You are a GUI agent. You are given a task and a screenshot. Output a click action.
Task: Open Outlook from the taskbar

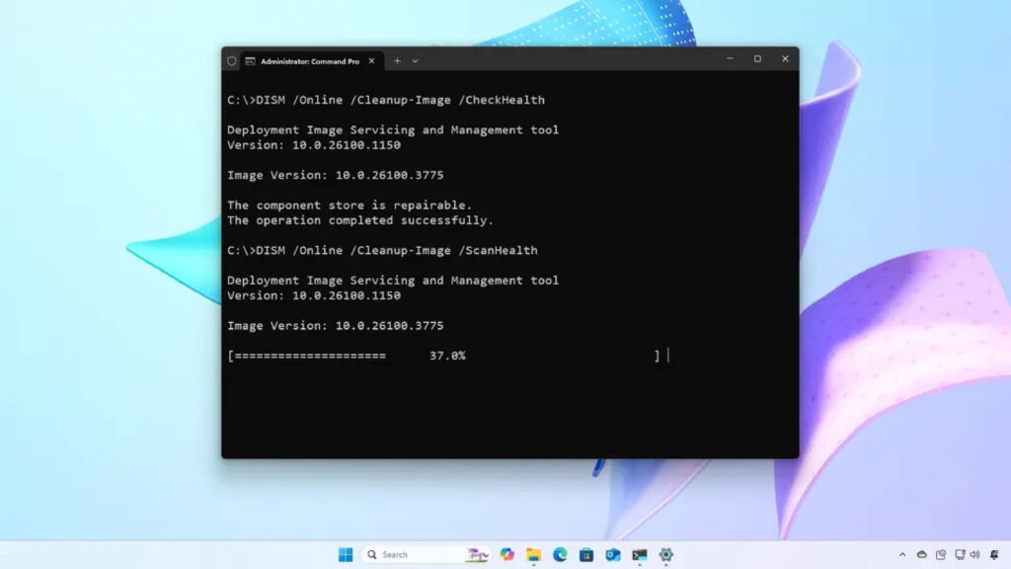coord(613,554)
